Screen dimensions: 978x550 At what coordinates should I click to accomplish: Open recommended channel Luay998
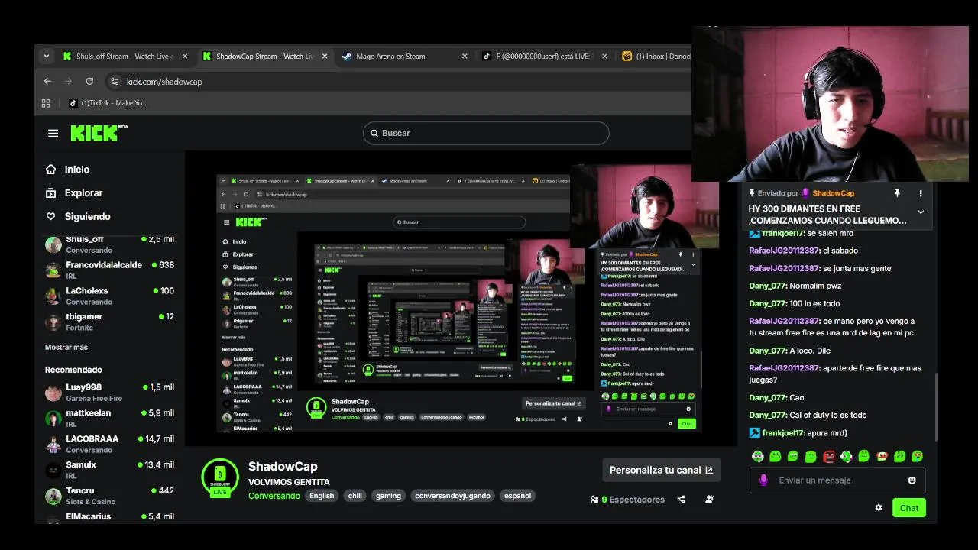[109, 393]
